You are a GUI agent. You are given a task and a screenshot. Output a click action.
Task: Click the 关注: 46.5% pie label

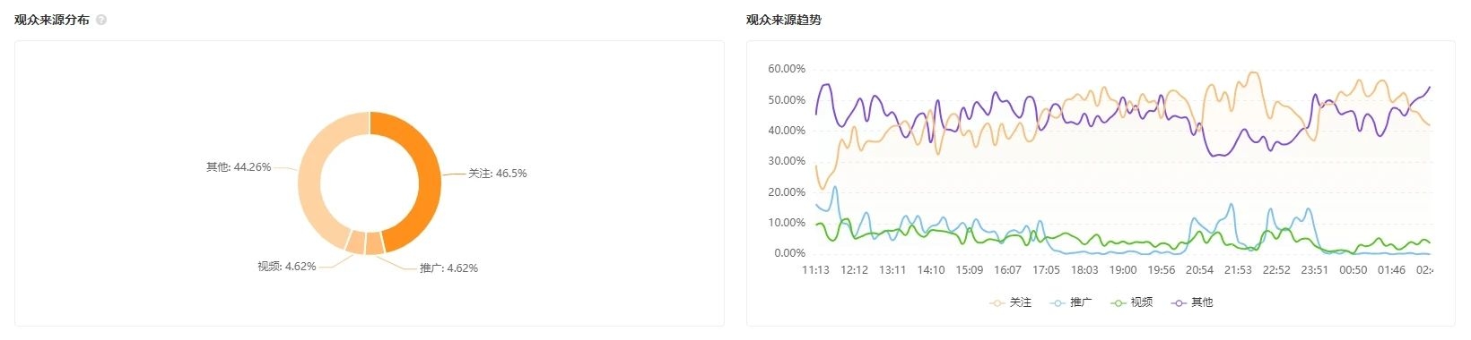498,174
